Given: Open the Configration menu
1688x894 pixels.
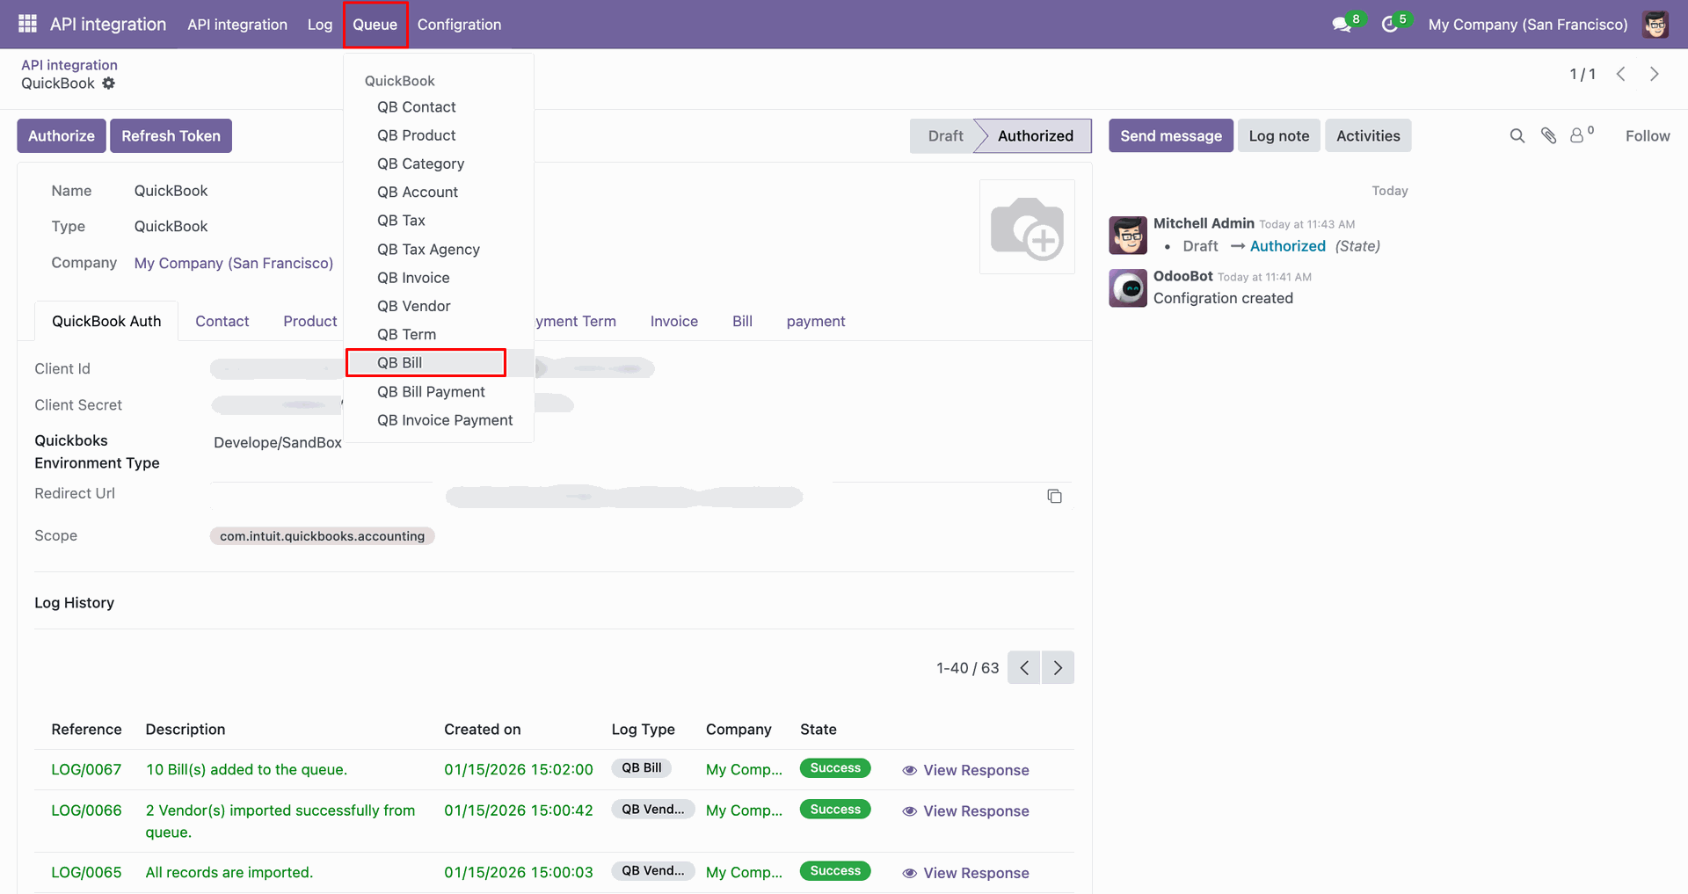Looking at the screenshot, I should click(459, 25).
